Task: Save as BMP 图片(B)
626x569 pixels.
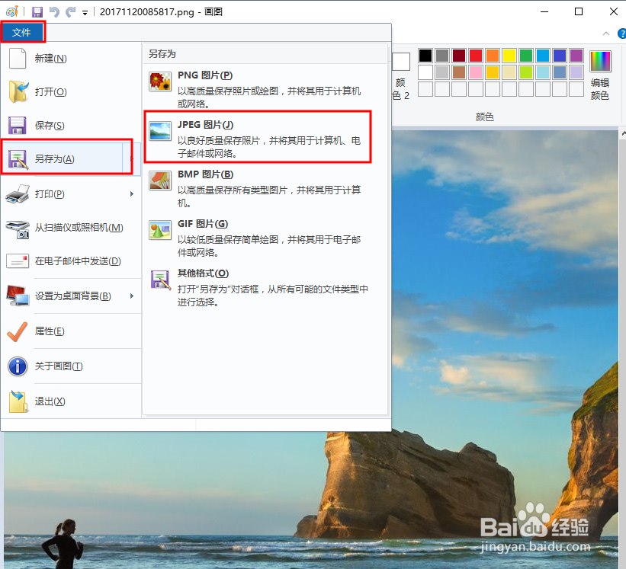Action: tap(265, 188)
